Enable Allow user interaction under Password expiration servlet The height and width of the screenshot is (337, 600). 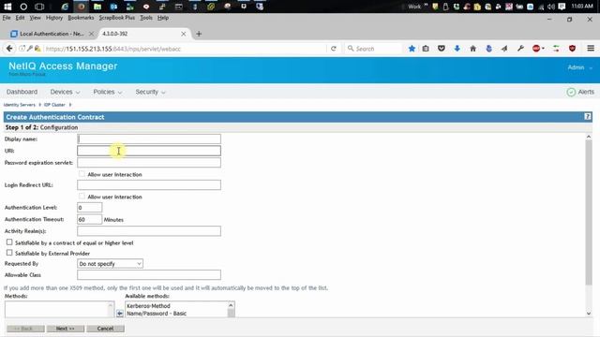(x=82, y=174)
